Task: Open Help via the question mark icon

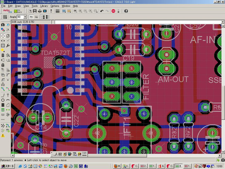Action: pos(126,11)
